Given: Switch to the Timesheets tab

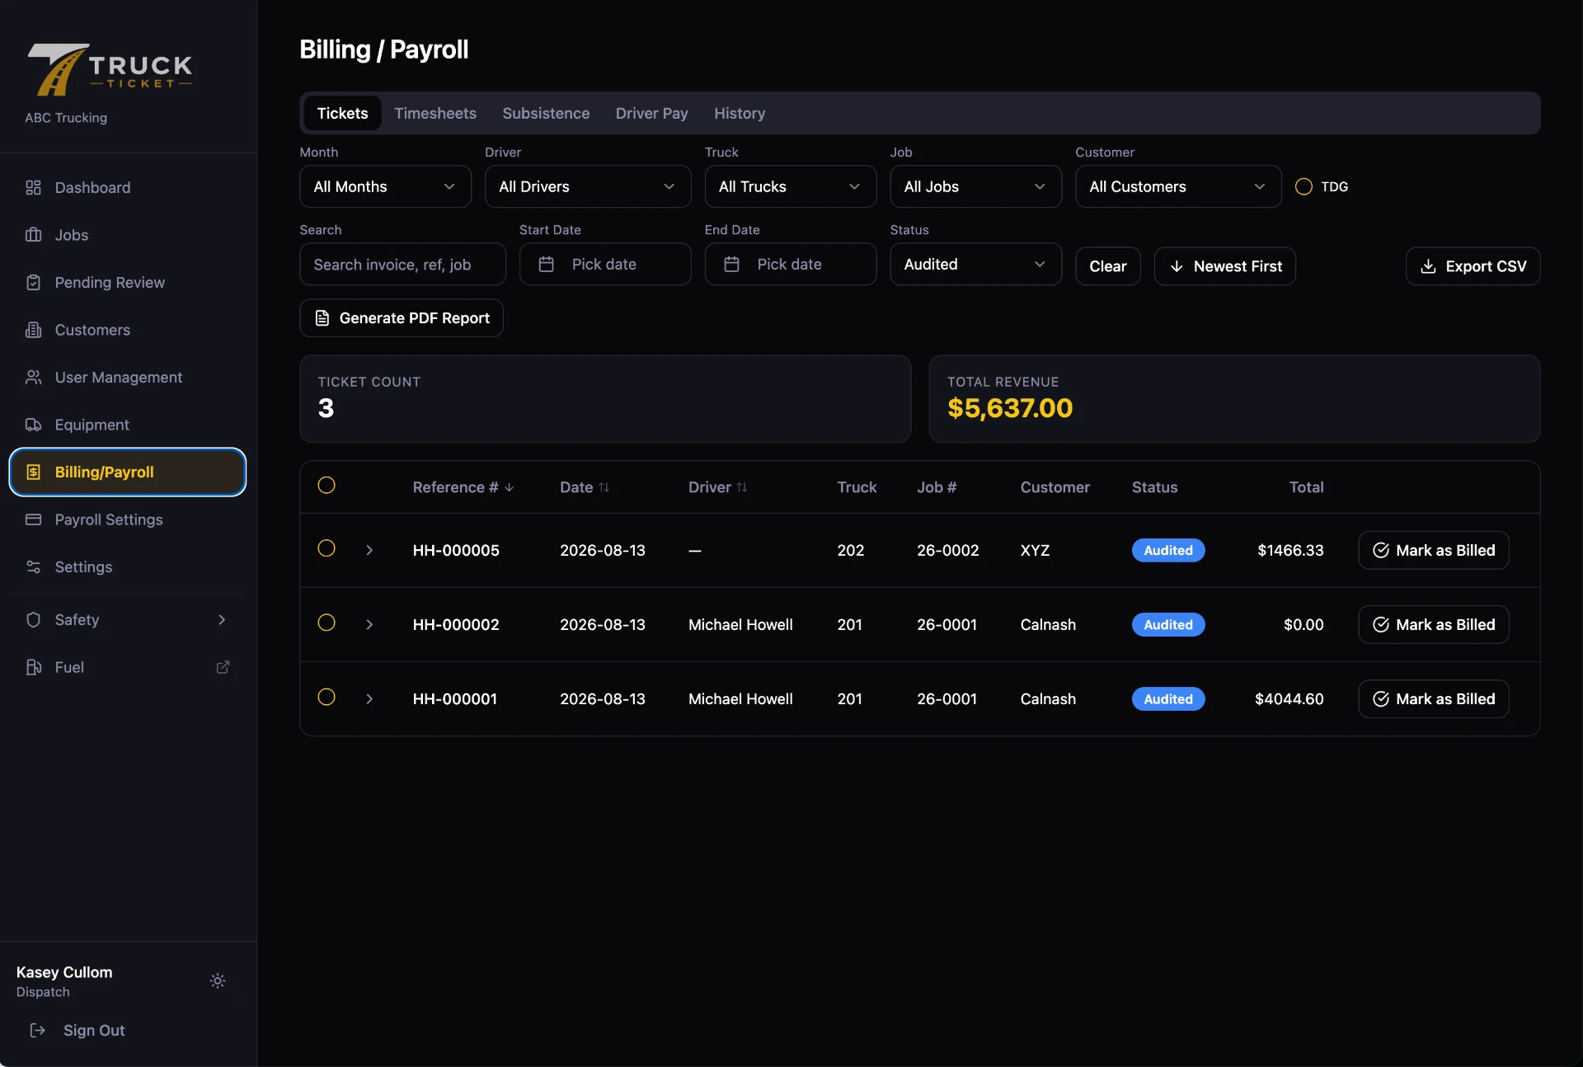Looking at the screenshot, I should [x=435, y=113].
